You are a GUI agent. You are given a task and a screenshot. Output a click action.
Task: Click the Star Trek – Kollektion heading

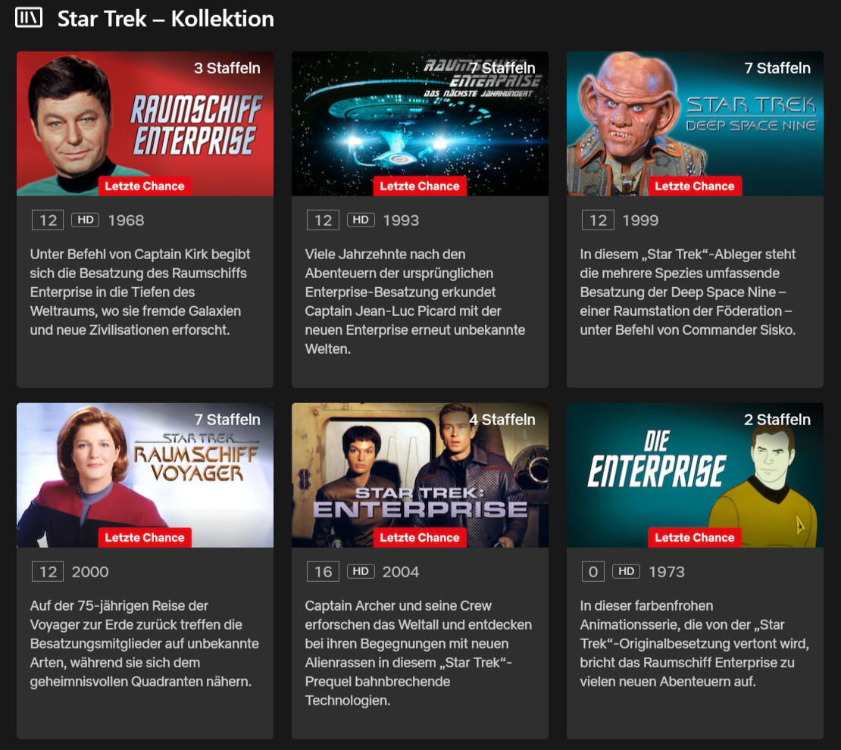(166, 19)
